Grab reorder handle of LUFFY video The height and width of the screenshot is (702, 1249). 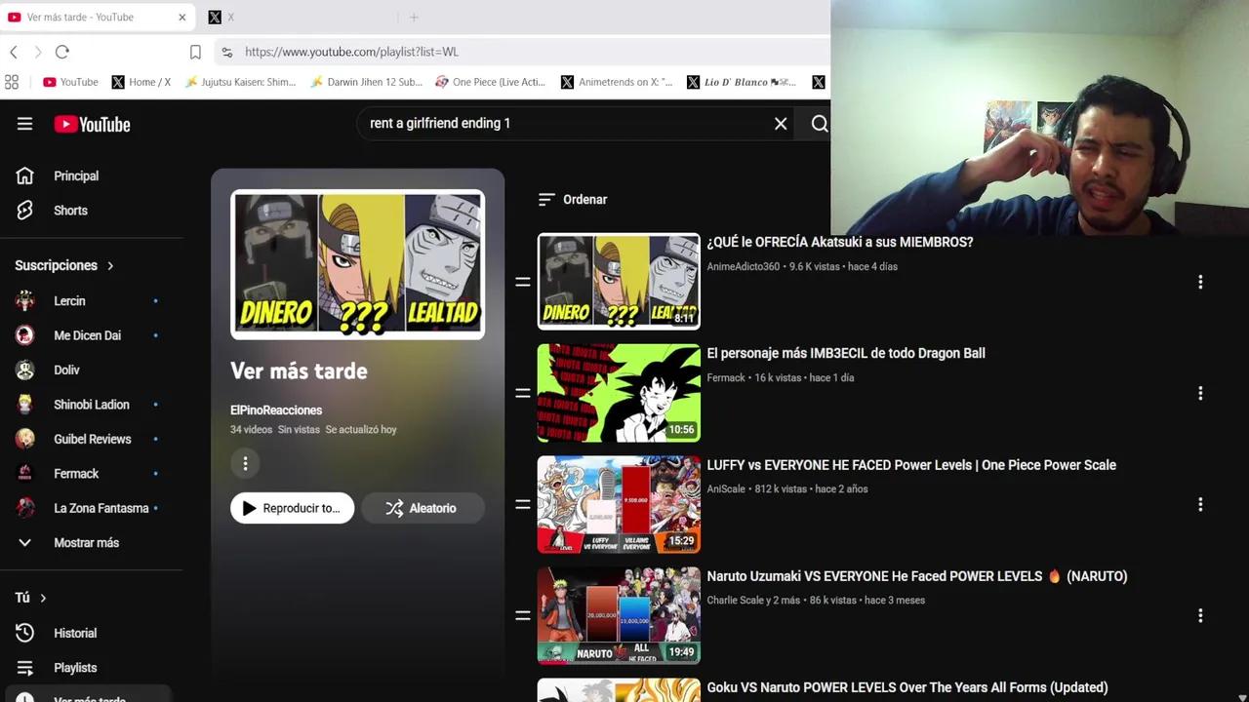tap(523, 504)
